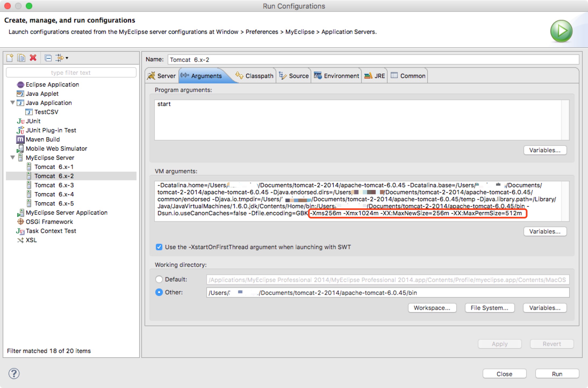The image size is (588, 388).
Task: Toggle the -XstartOnFirstThread SWT checkbox
Action: tap(159, 247)
